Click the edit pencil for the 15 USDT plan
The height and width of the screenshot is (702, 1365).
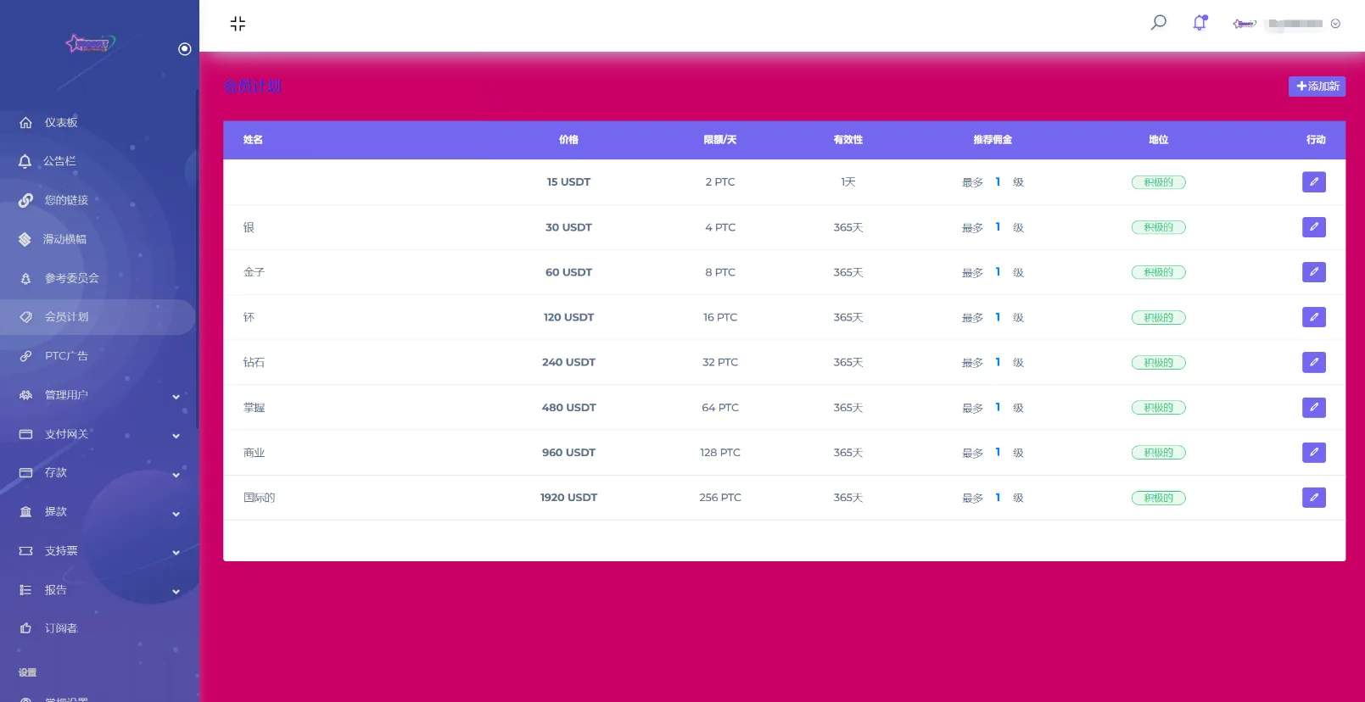click(1313, 182)
